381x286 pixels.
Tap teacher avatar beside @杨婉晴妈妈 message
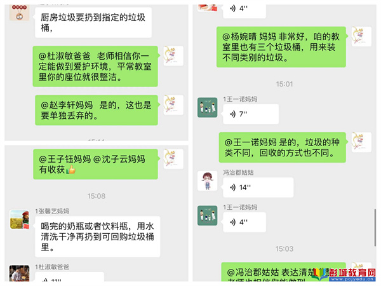(x=361, y=36)
